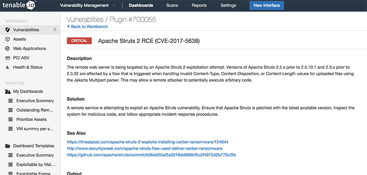The width and height of the screenshot is (367, 175).
Task: Switch to the Reports tab
Action: [x=199, y=5]
